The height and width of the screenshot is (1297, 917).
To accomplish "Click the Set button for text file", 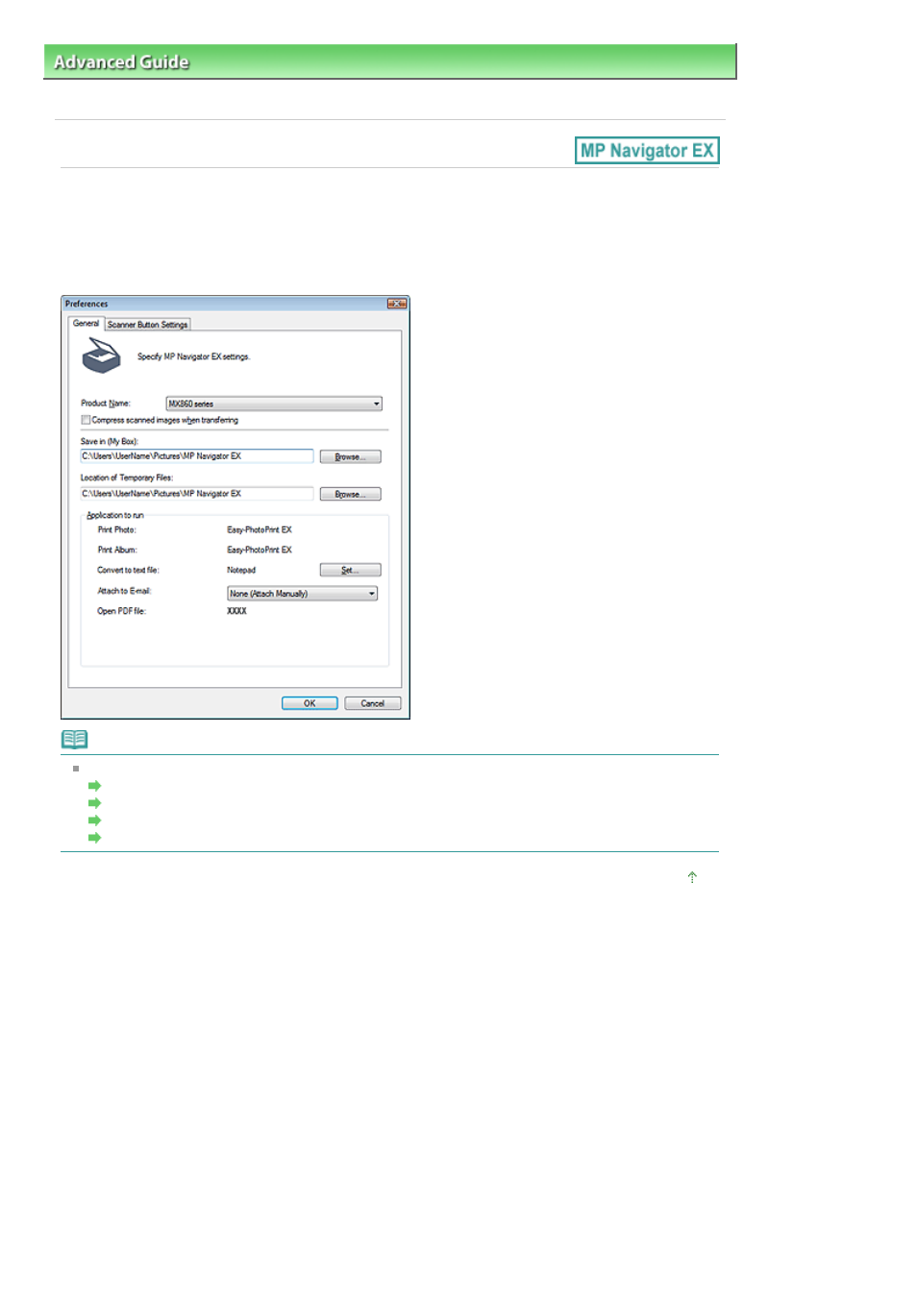I will [x=350, y=570].
